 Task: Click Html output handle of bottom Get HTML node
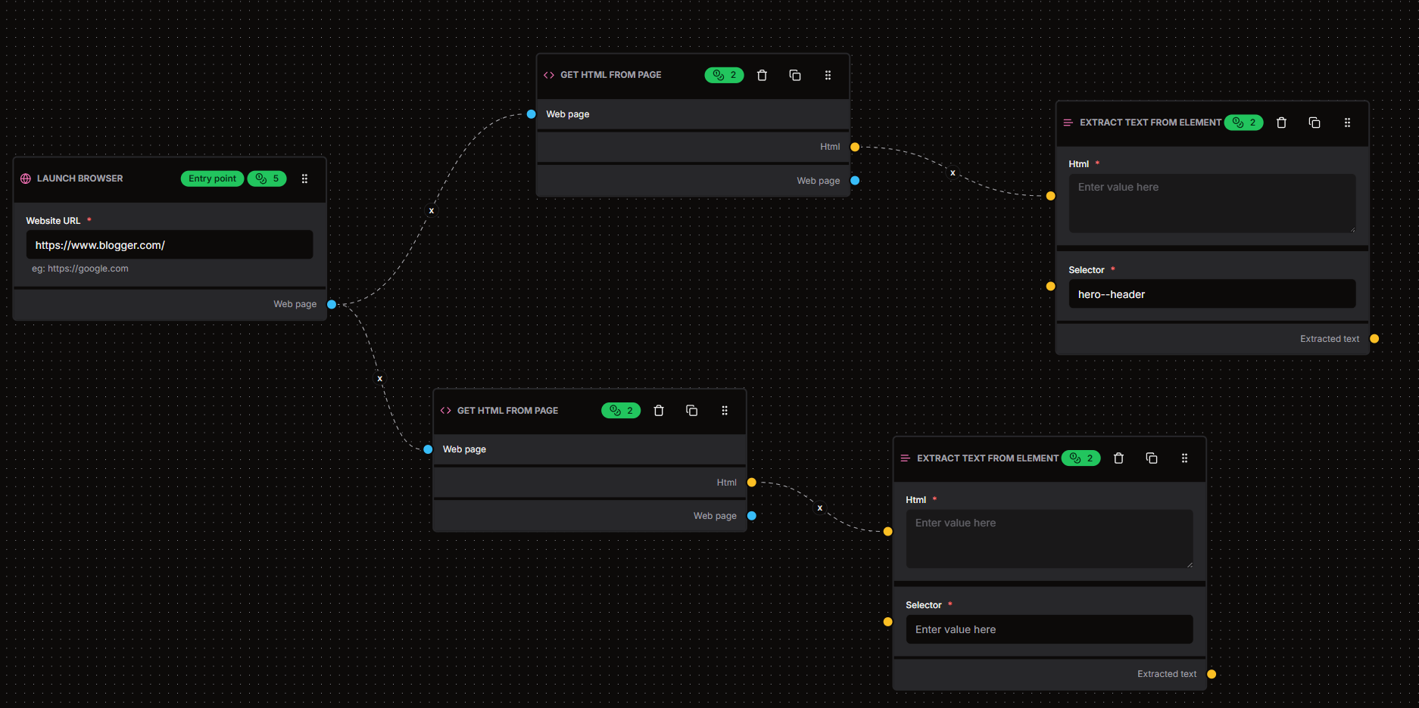[x=752, y=483]
